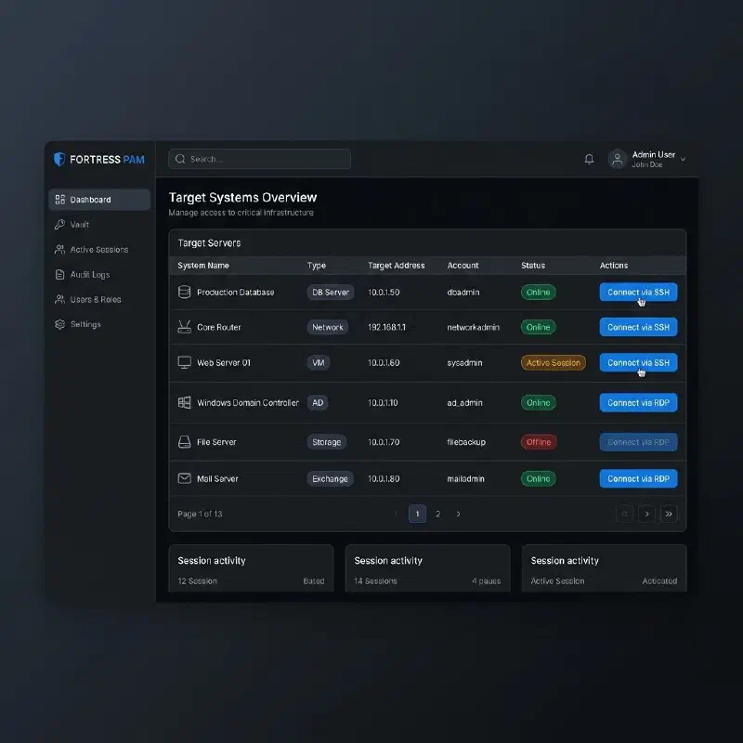Click the Production Database name

tap(236, 292)
